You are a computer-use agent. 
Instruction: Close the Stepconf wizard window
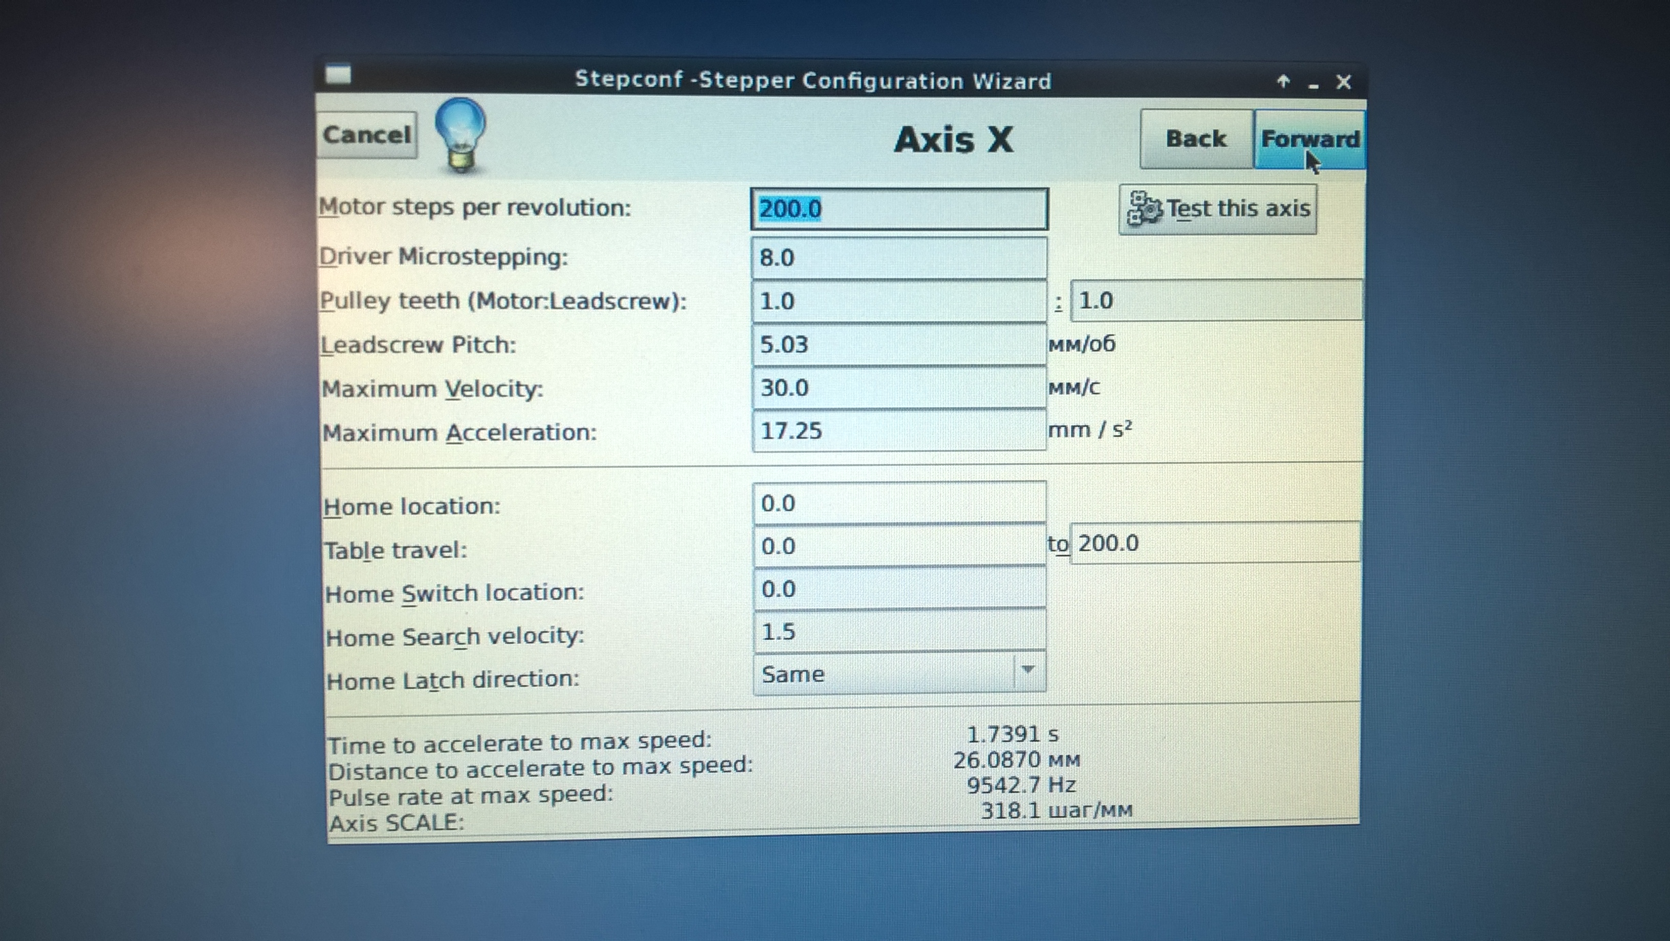coord(1343,82)
